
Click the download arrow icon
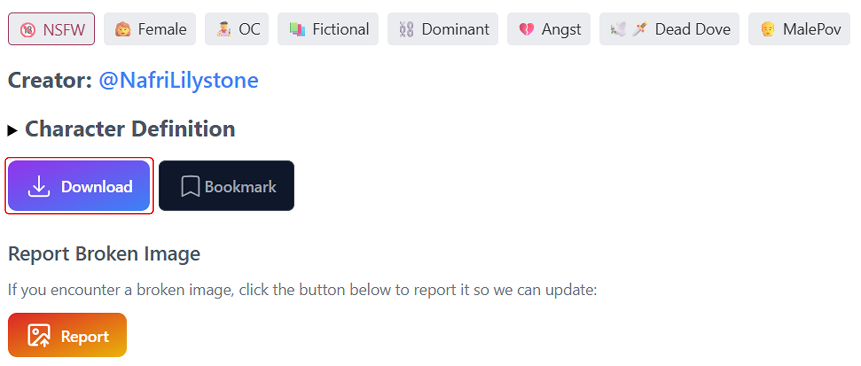39,186
